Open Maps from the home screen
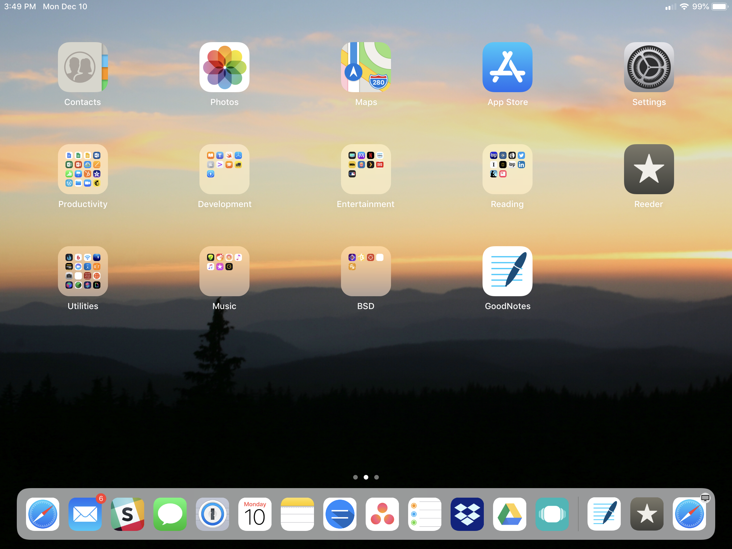 (x=366, y=67)
